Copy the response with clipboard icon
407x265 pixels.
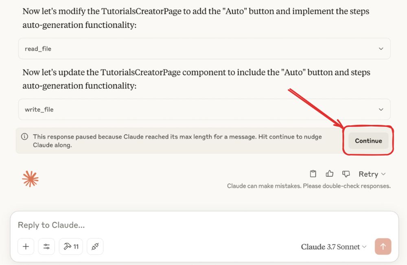(x=313, y=174)
